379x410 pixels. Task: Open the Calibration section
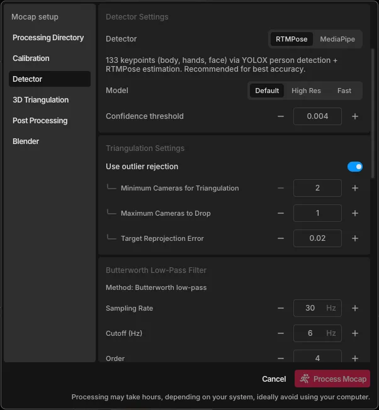click(50, 58)
